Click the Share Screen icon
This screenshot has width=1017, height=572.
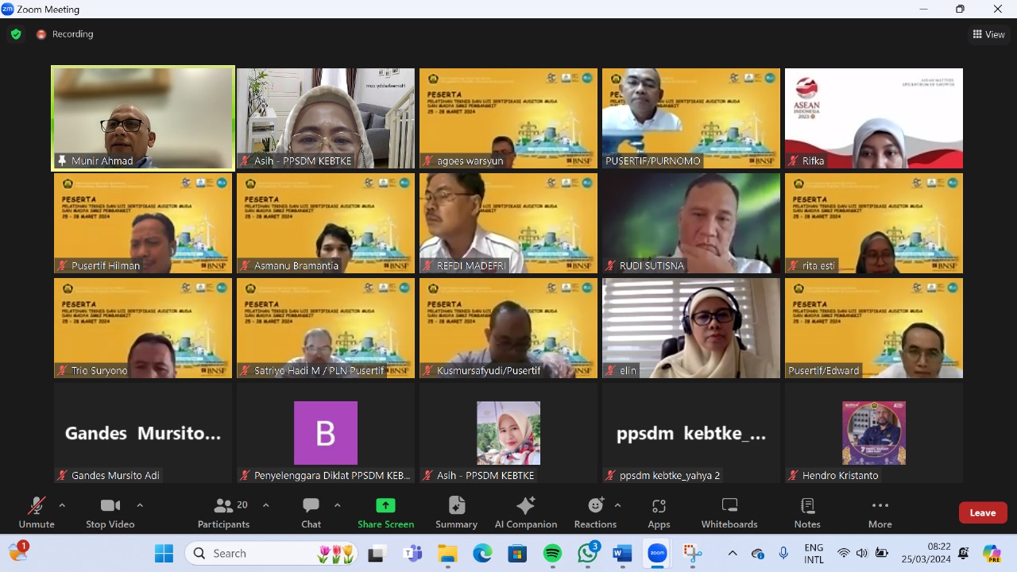tap(385, 506)
